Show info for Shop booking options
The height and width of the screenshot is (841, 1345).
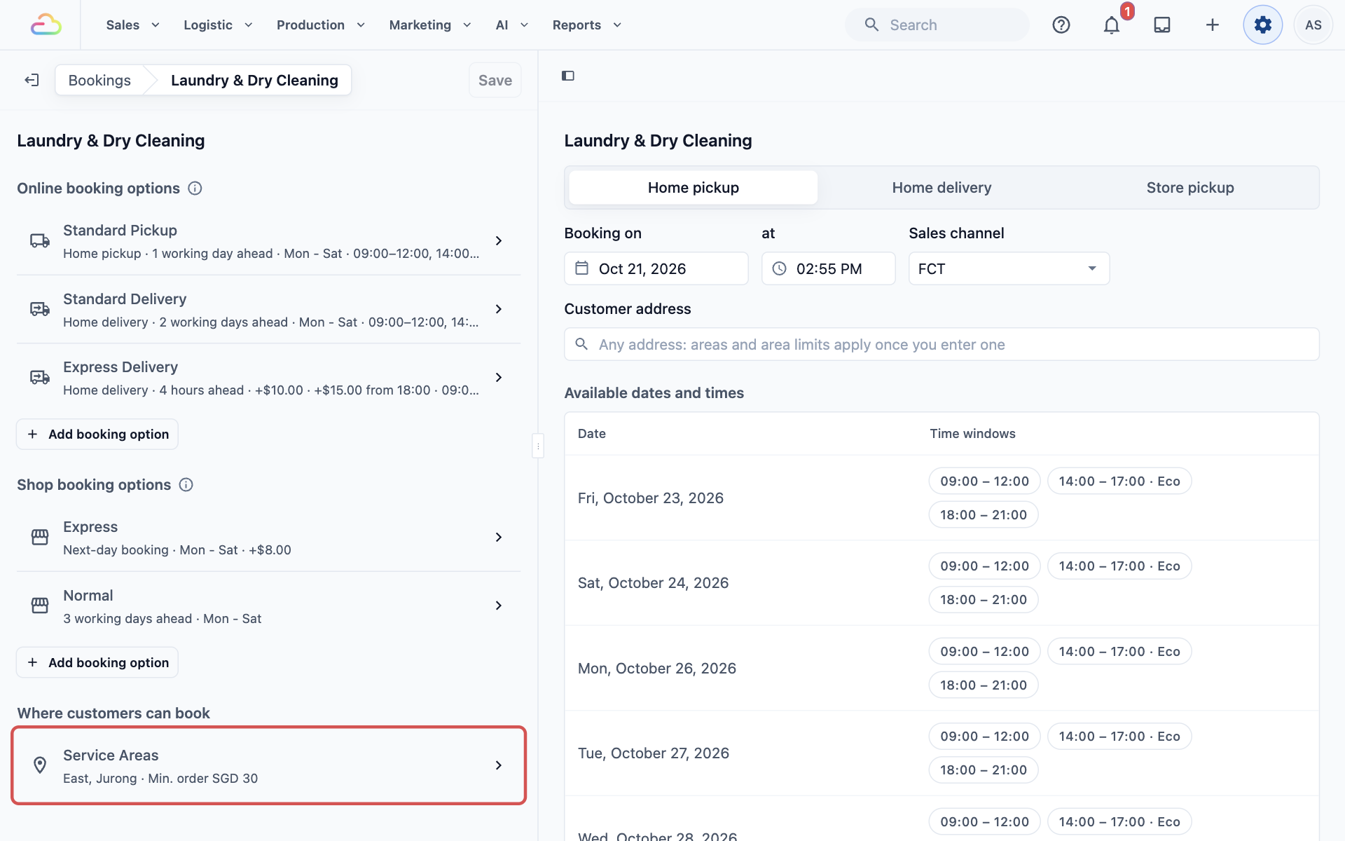(x=186, y=485)
